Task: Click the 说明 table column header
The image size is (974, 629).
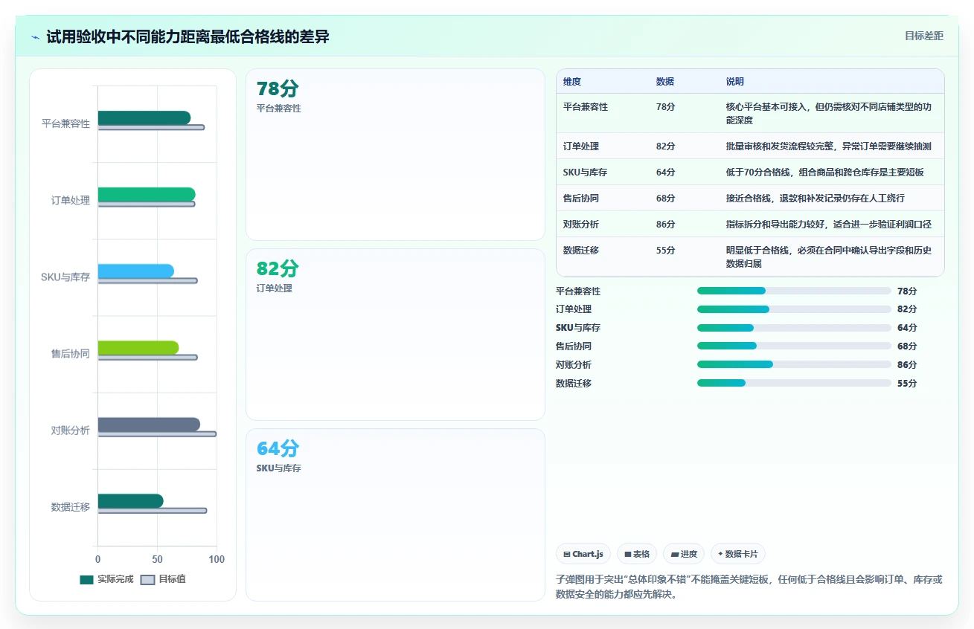Action: coord(735,82)
